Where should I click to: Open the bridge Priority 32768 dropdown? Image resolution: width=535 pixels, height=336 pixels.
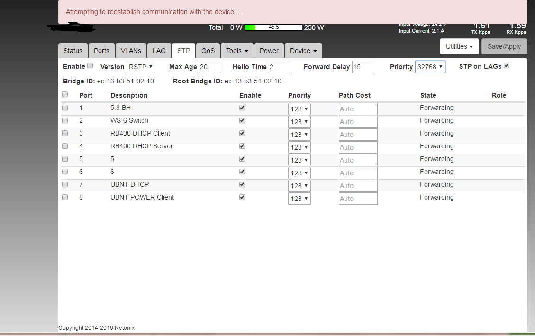tap(430, 67)
